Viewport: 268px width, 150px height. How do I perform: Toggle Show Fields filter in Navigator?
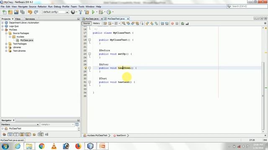point(10,135)
